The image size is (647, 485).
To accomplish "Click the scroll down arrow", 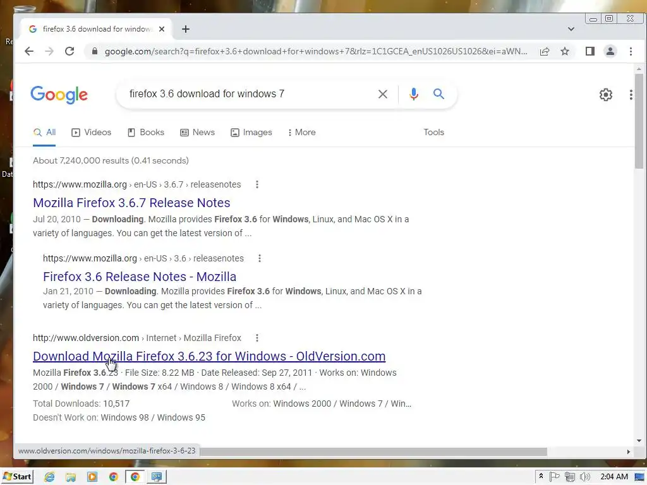I will click(x=639, y=440).
